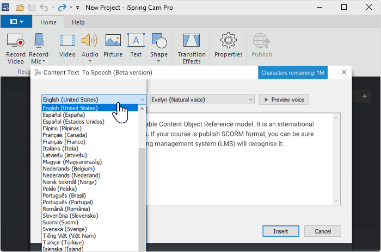Click the Shape tool icon
Screen dimensions: 381x252
click(159, 40)
